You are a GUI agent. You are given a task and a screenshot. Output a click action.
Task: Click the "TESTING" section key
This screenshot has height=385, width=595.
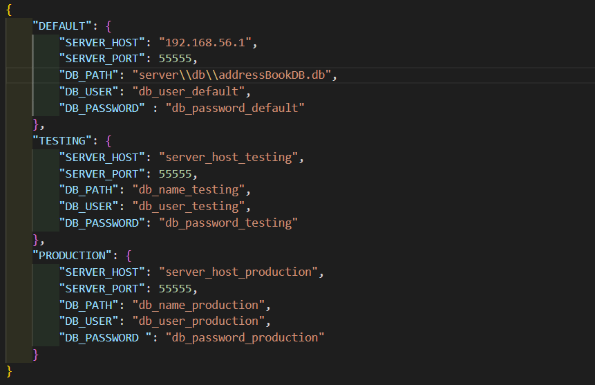[x=62, y=141]
